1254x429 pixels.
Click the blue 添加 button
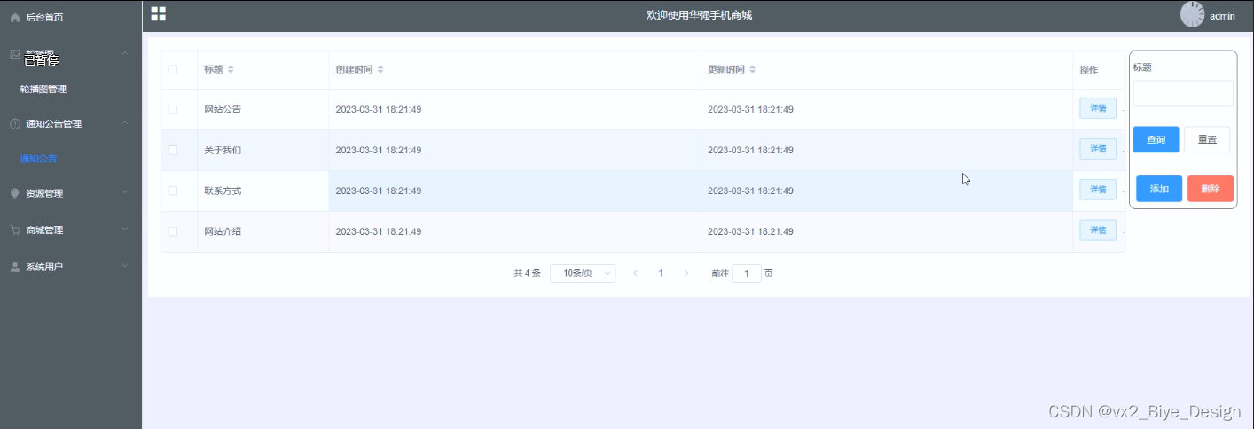click(x=1159, y=189)
